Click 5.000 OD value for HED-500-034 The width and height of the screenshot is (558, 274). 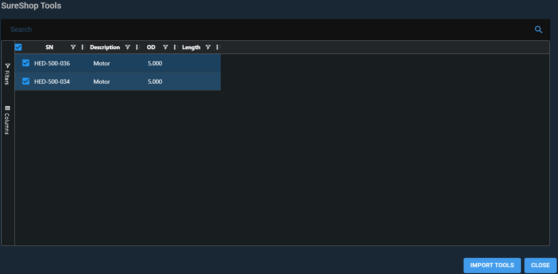click(155, 82)
